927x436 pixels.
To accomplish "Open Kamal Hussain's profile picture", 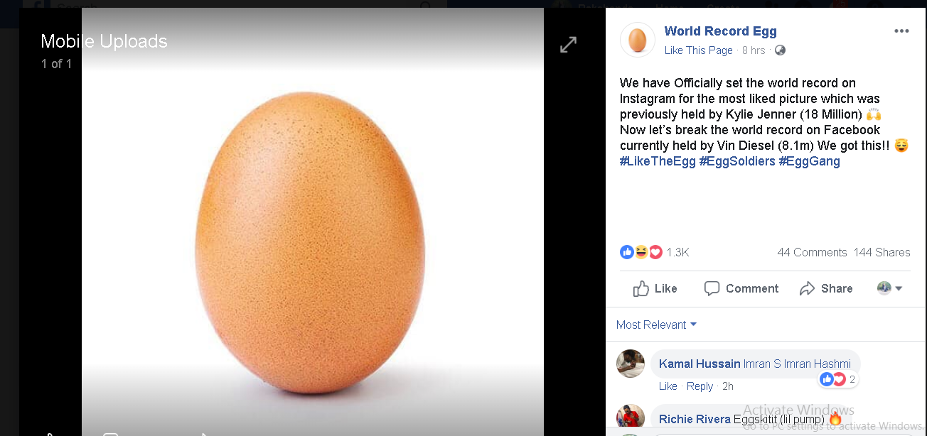I will pyautogui.click(x=631, y=364).
